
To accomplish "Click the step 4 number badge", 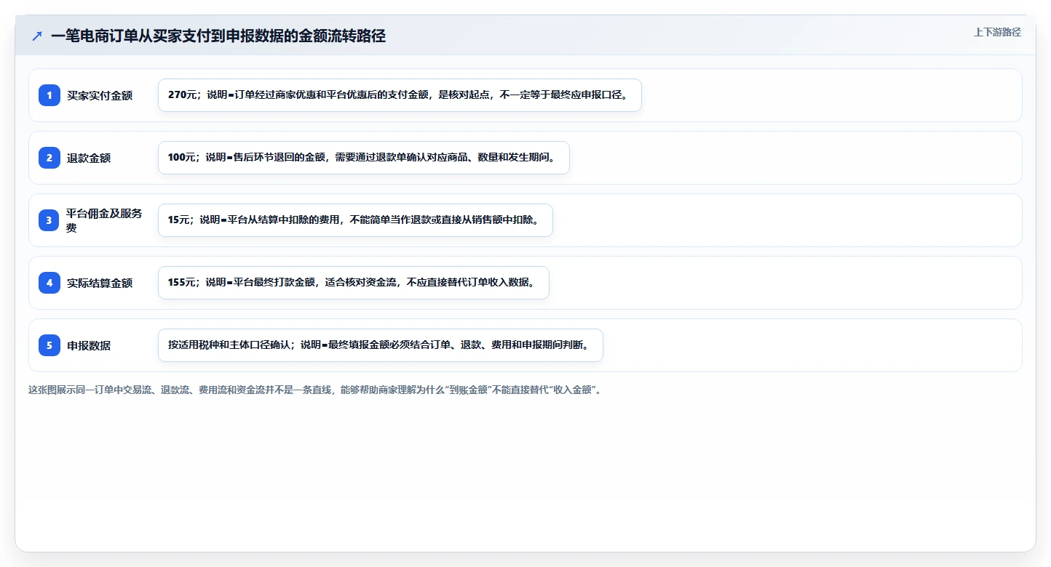I will click(x=49, y=283).
